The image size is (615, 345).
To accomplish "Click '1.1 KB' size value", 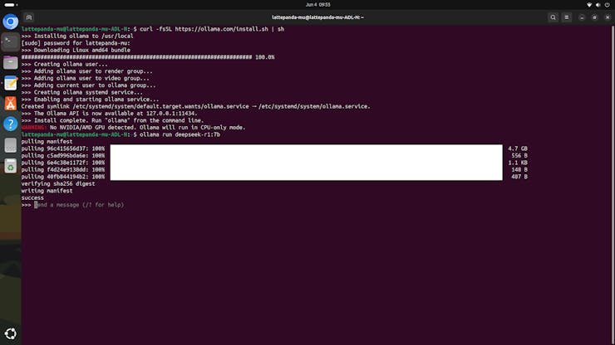I will 518,163.
